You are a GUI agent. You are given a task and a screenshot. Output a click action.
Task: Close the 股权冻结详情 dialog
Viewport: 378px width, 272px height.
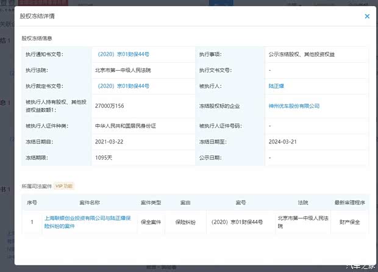pos(367,16)
